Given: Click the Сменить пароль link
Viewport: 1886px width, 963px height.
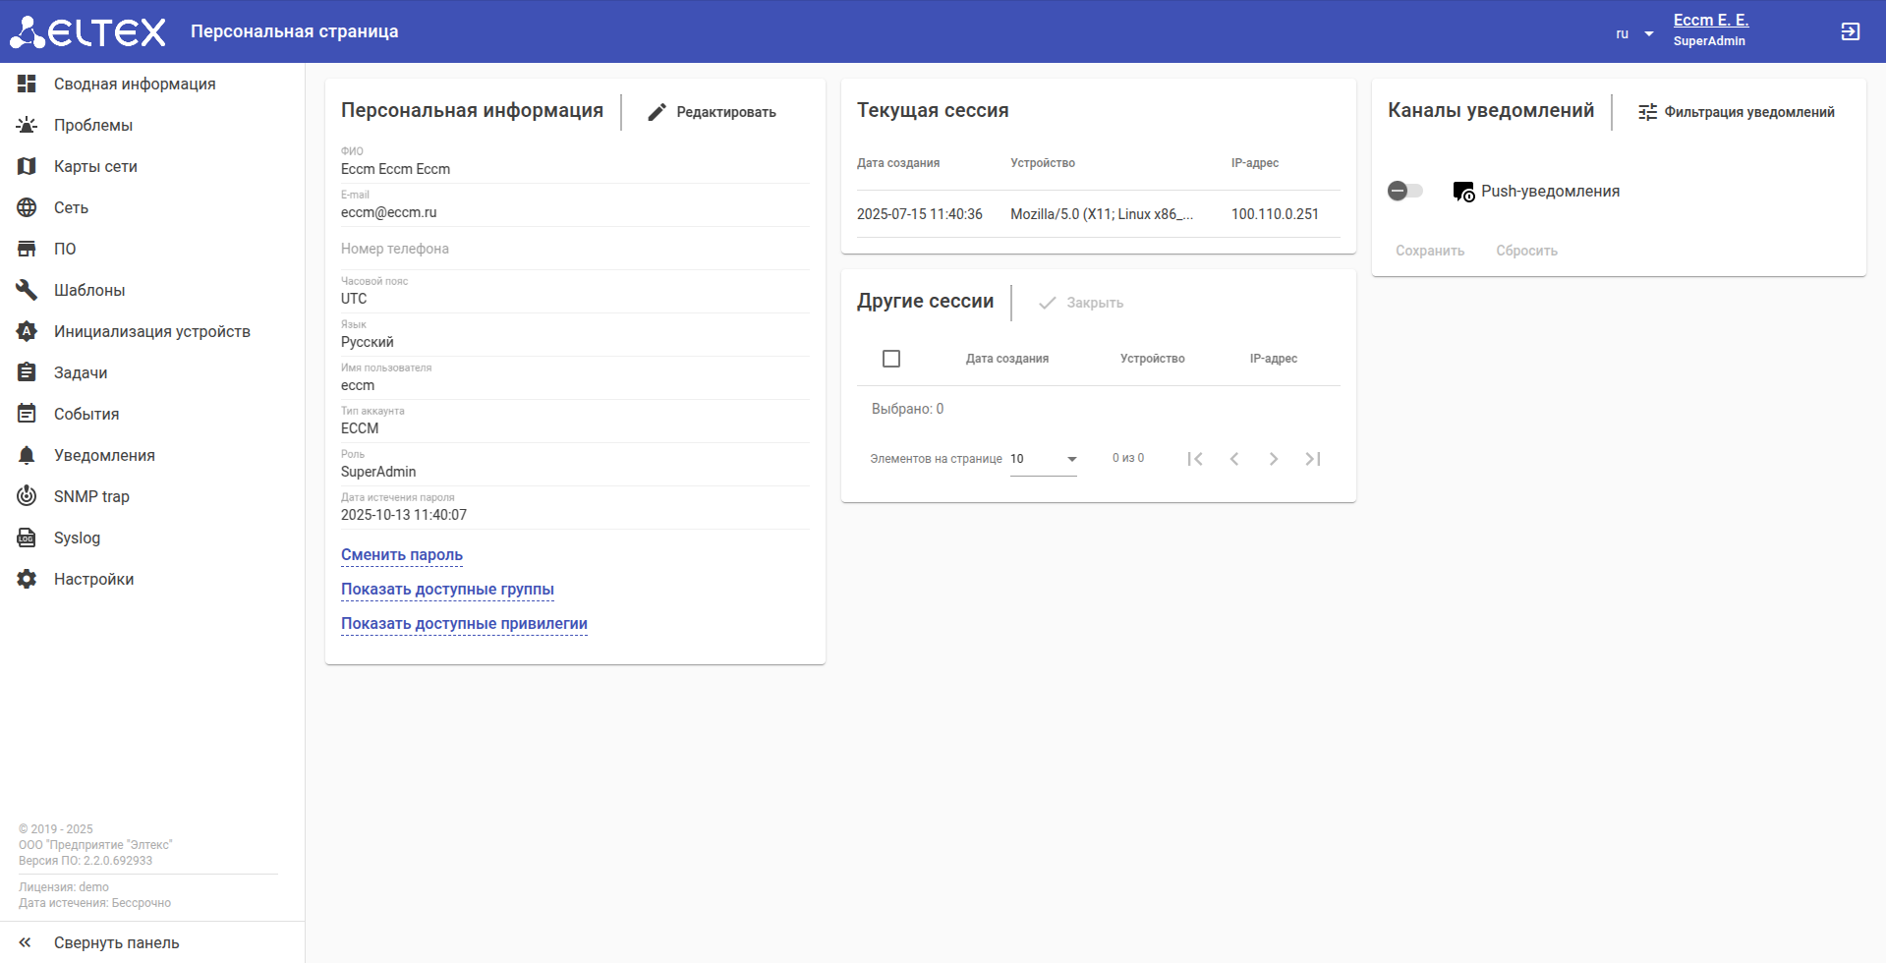Looking at the screenshot, I should (401, 554).
